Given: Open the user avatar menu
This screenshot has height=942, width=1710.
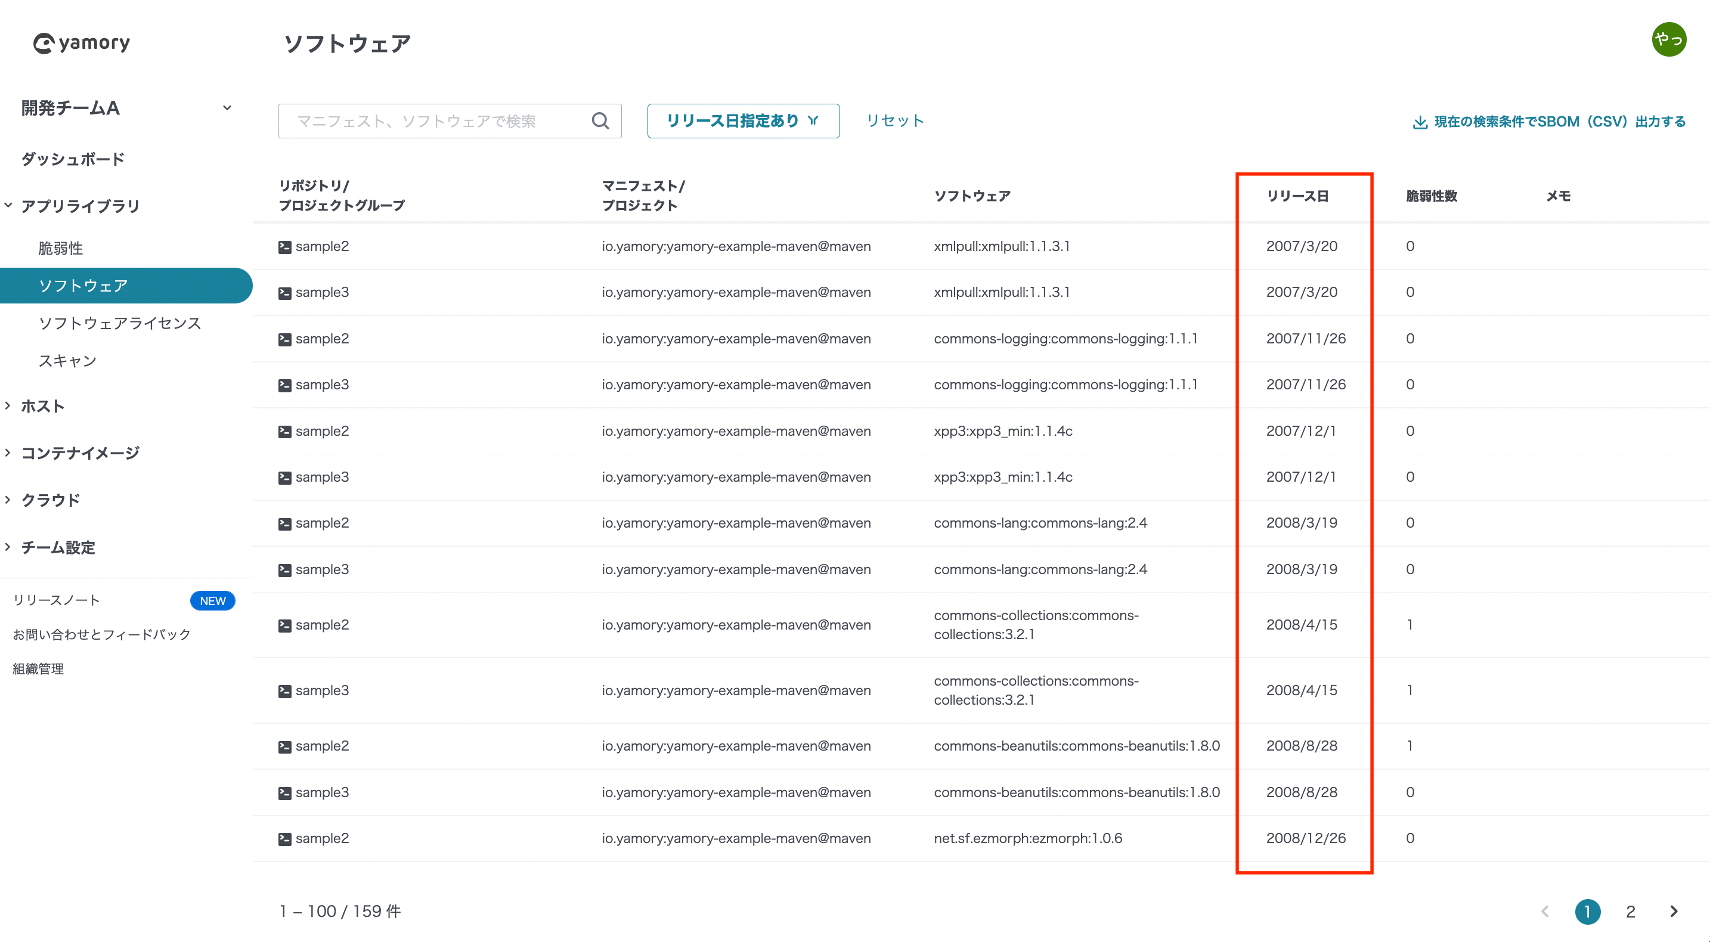Looking at the screenshot, I should pyautogui.click(x=1668, y=40).
